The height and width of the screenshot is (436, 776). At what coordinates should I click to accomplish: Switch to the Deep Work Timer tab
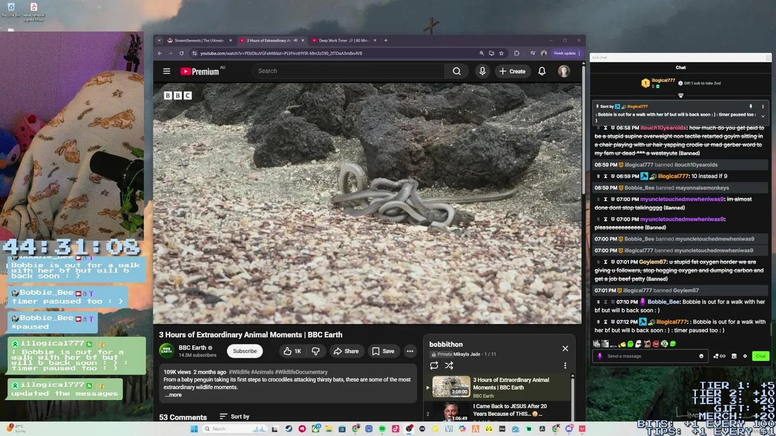[344, 41]
